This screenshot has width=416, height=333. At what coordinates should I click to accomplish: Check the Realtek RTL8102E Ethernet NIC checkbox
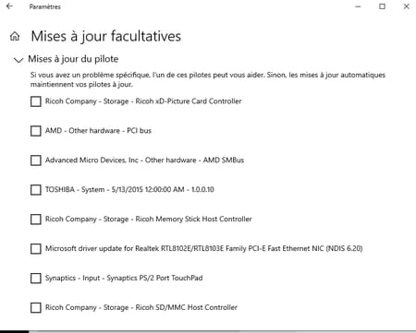36,249
